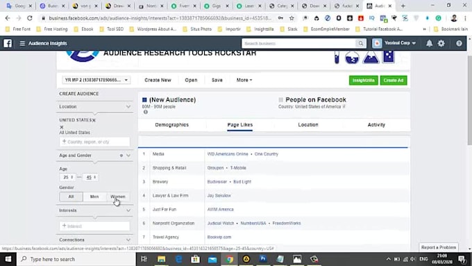Open a new browser tab

pos(403,6)
